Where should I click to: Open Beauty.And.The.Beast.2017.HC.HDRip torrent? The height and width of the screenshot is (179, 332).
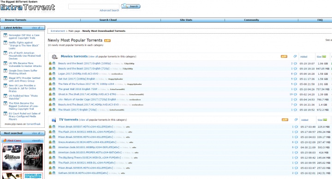[x=89, y=105]
